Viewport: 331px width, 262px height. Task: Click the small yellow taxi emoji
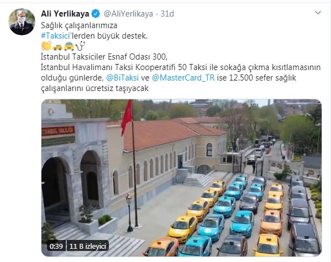[57, 47]
